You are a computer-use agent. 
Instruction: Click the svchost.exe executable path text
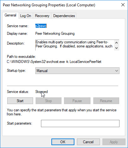[54, 62]
